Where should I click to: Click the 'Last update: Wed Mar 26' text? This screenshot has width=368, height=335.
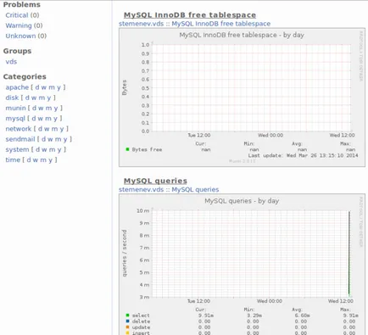[x=304, y=155]
